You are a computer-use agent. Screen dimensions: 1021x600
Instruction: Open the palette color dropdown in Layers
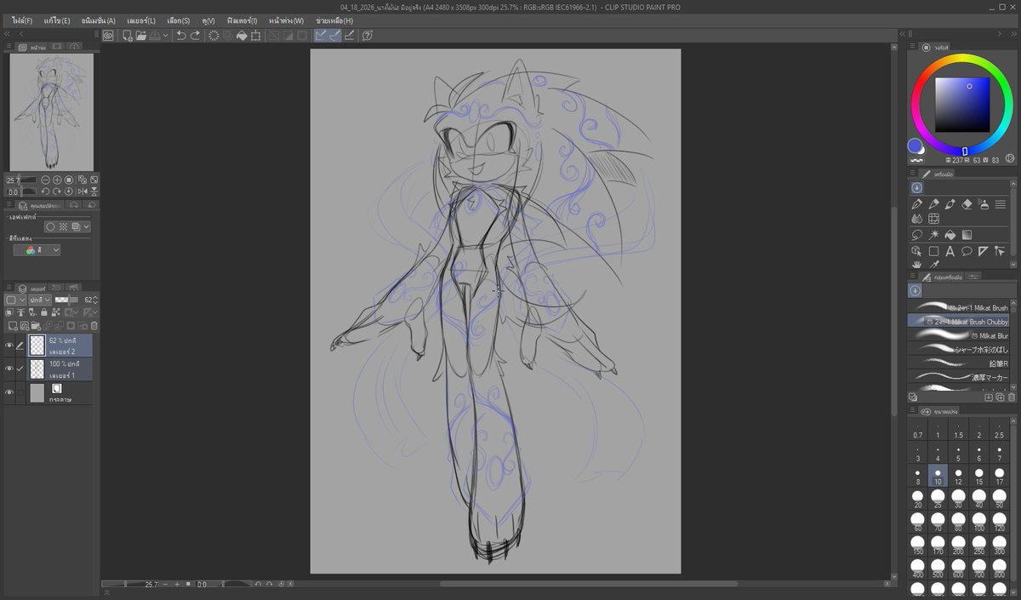[x=14, y=300]
